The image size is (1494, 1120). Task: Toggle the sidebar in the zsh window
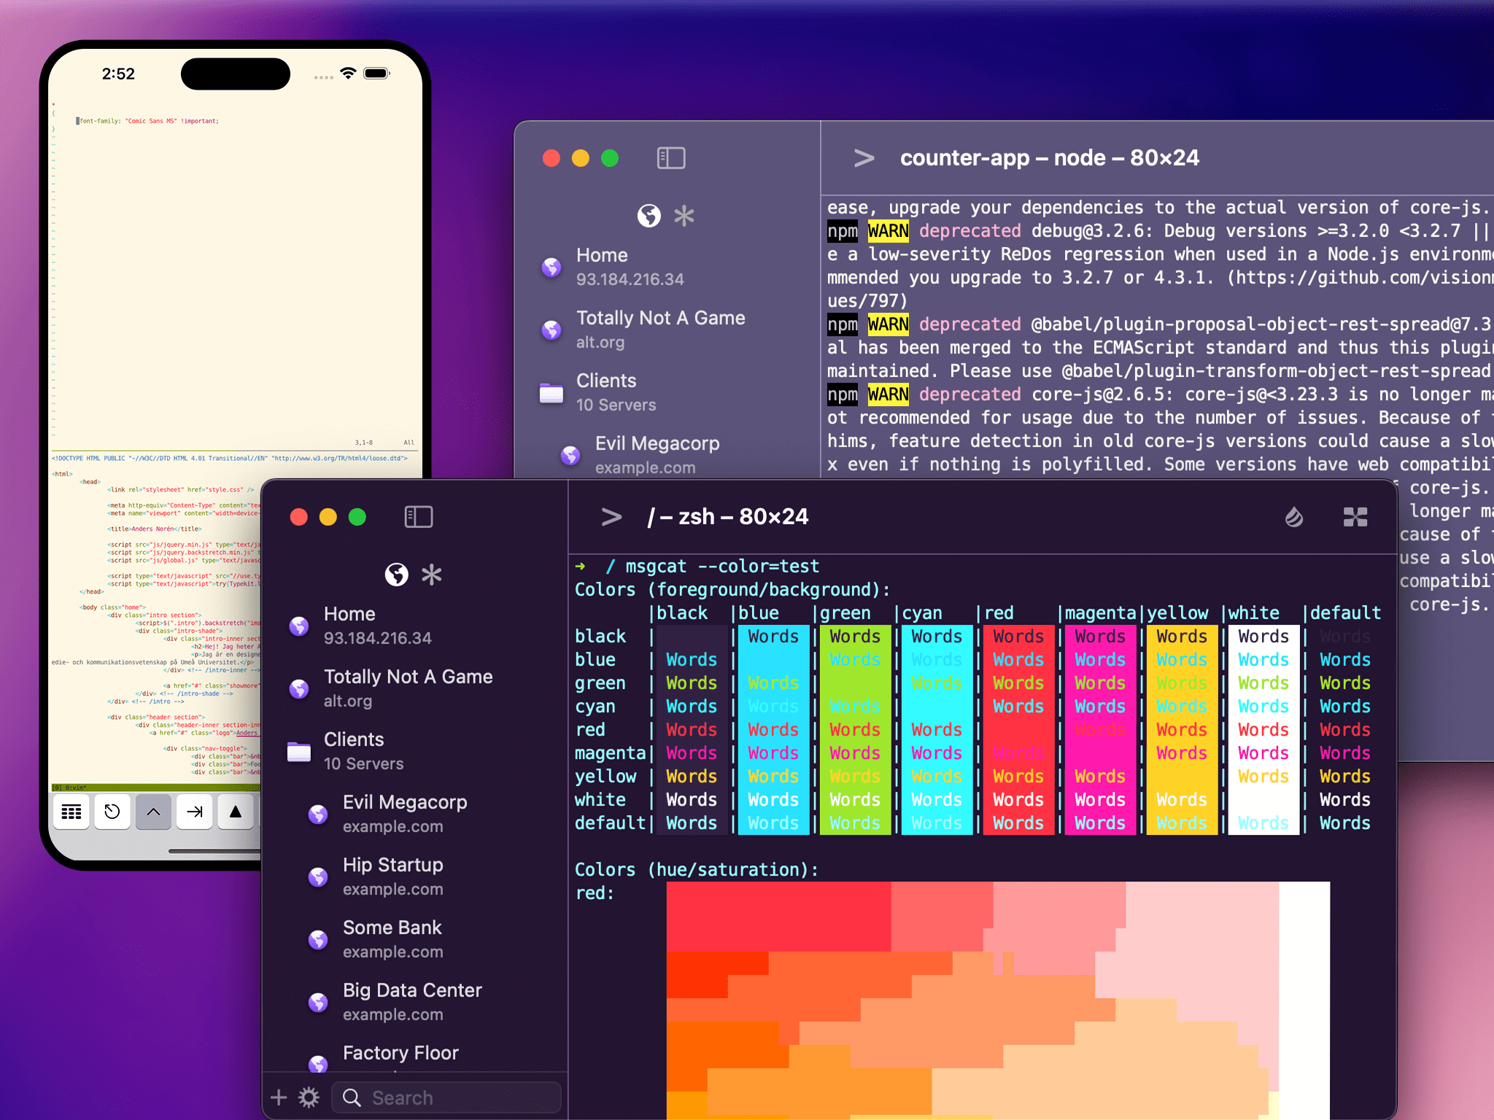tap(418, 517)
